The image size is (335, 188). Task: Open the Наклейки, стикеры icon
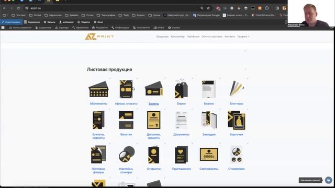point(127,154)
